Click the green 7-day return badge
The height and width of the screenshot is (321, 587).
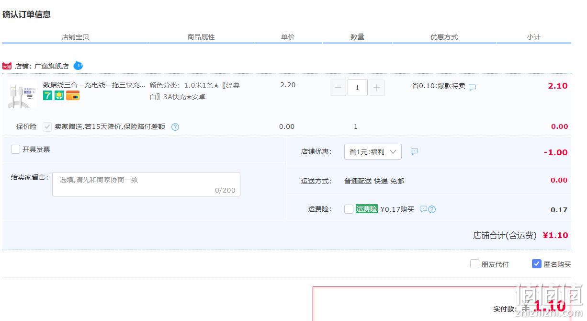point(48,95)
